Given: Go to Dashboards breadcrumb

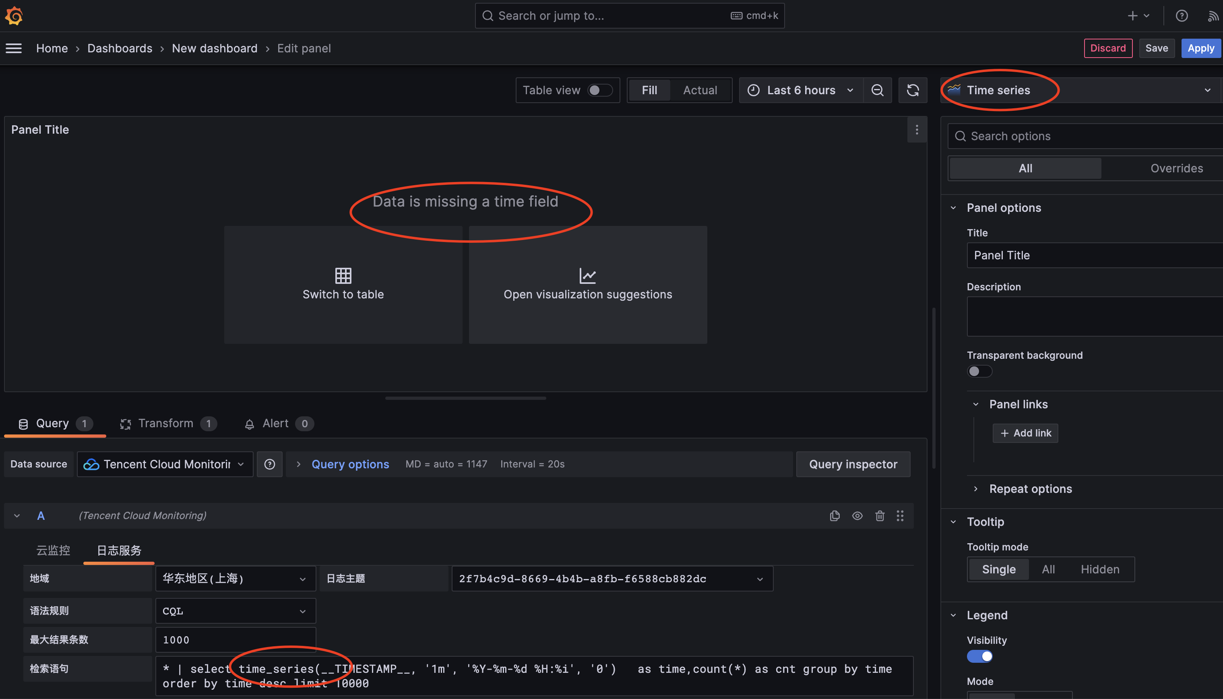Looking at the screenshot, I should point(120,48).
